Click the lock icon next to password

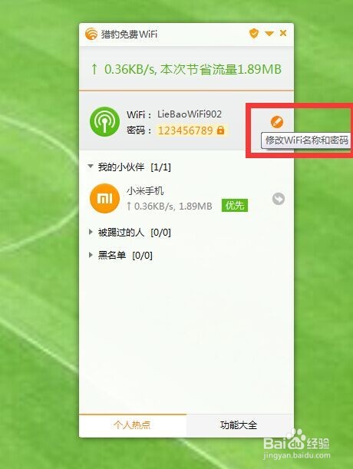point(220,130)
